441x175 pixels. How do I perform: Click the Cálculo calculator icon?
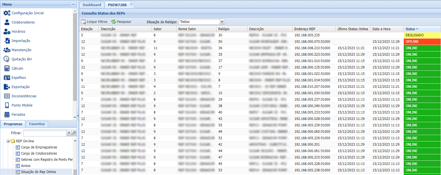7,68
